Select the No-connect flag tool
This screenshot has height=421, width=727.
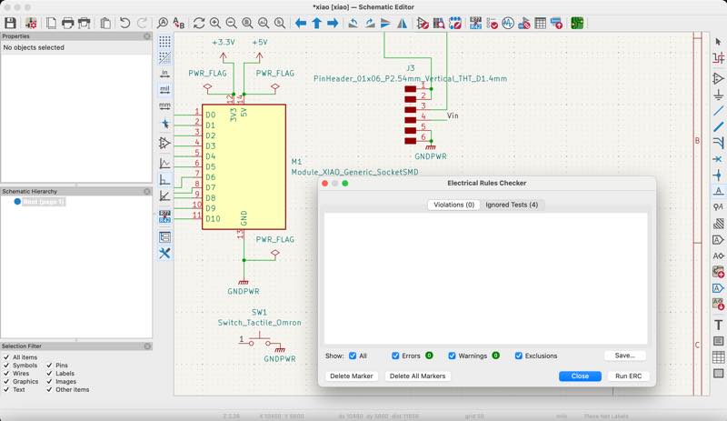pos(718,159)
